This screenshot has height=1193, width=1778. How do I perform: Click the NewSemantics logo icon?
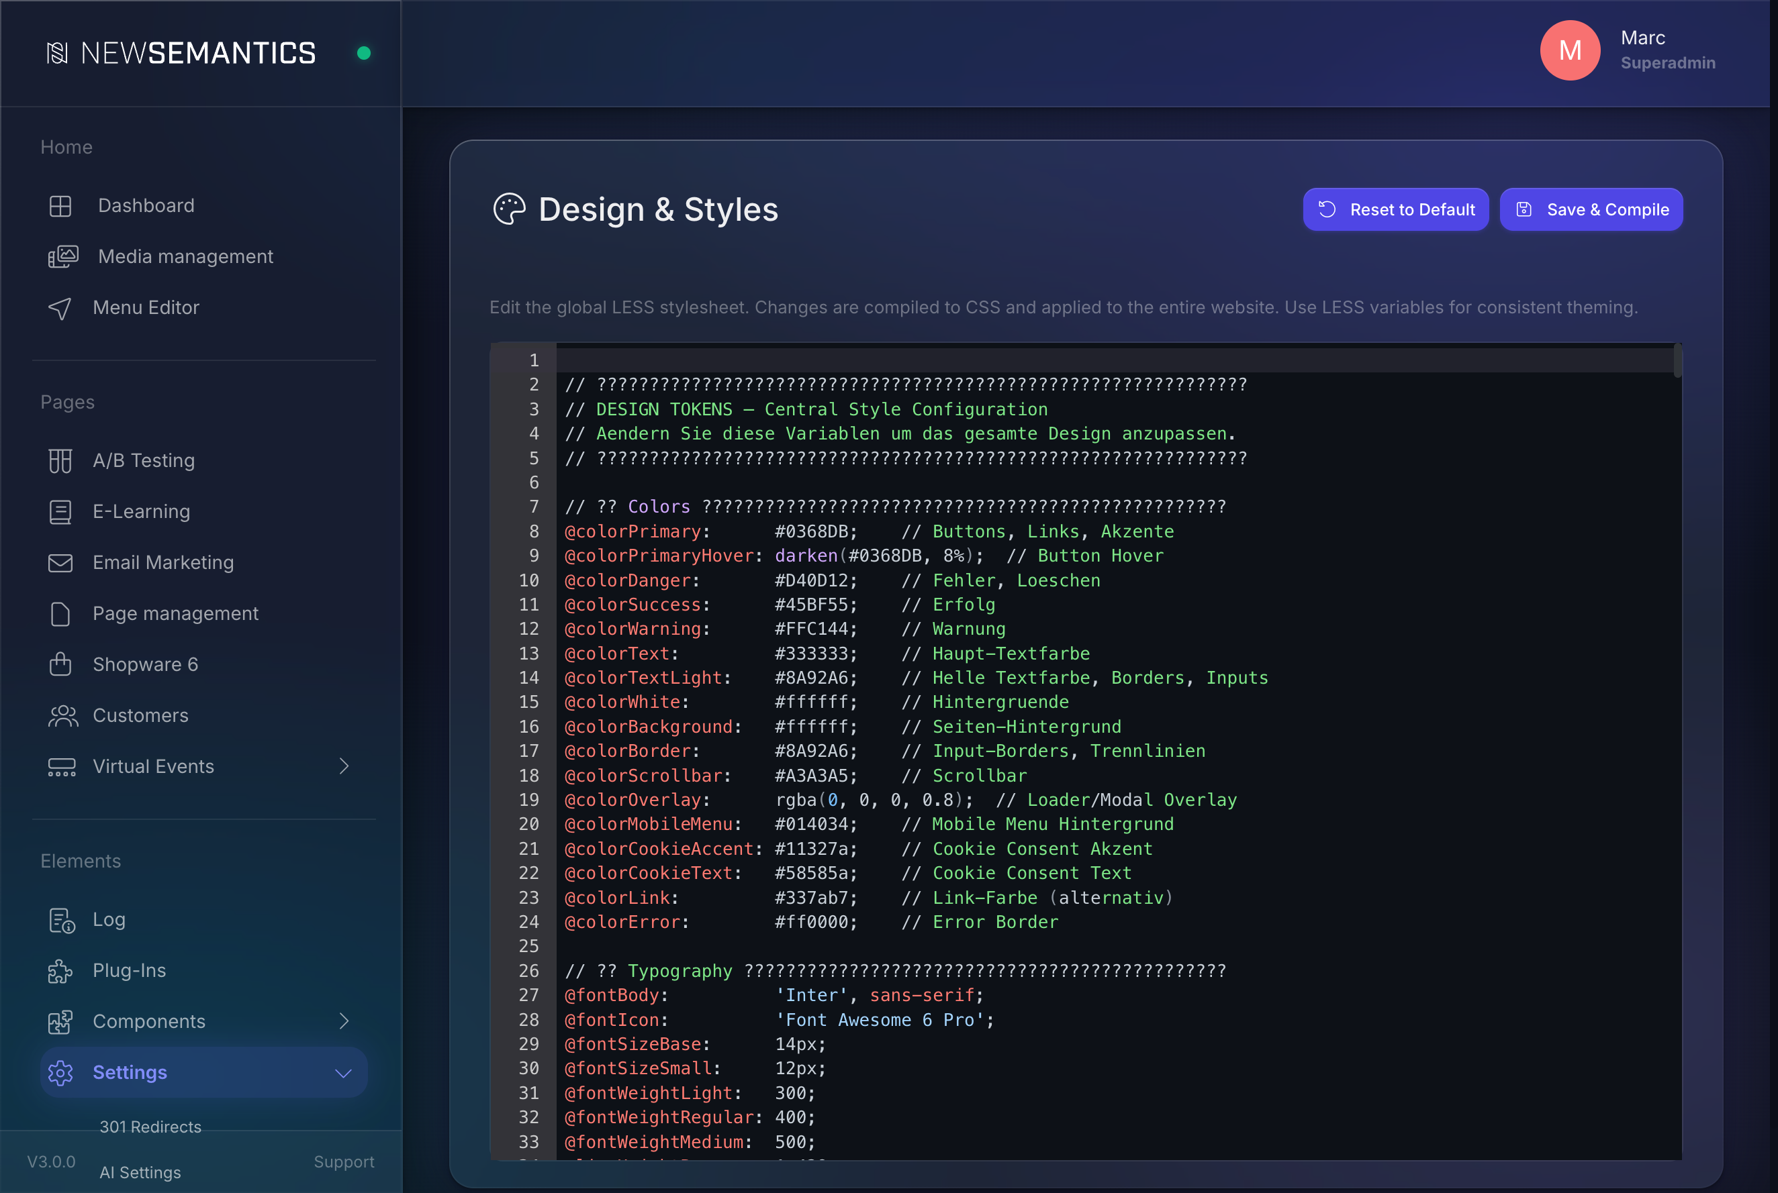pos(57,53)
